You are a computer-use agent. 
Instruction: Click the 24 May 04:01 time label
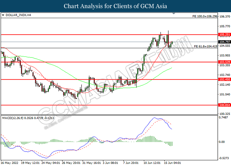point(51,163)
